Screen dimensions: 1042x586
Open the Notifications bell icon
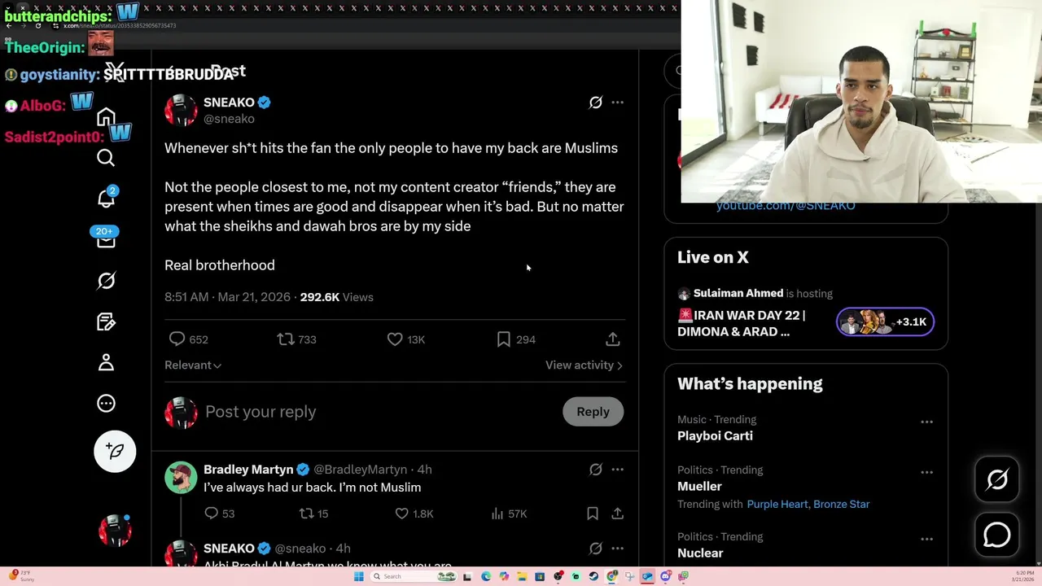pos(106,198)
